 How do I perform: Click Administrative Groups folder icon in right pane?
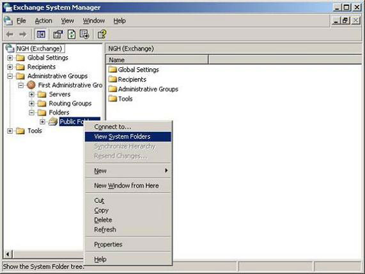[x=113, y=89]
